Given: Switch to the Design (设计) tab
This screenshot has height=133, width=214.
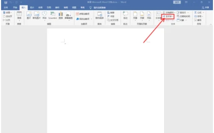Looking at the screenshot, I should pyautogui.click(x=32, y=8).
